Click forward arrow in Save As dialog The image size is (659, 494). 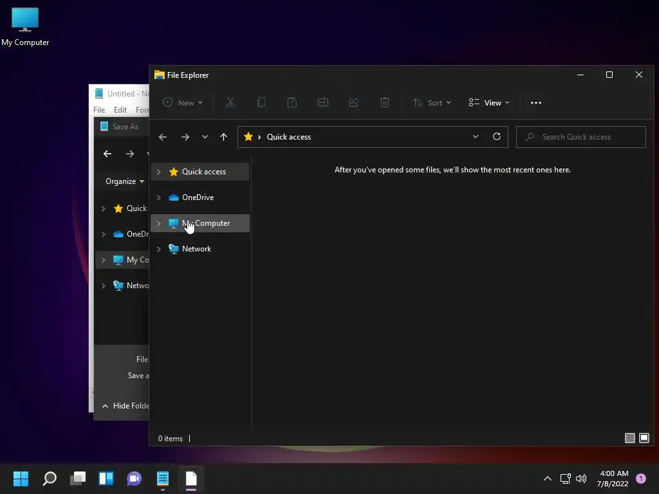point(130,154)
